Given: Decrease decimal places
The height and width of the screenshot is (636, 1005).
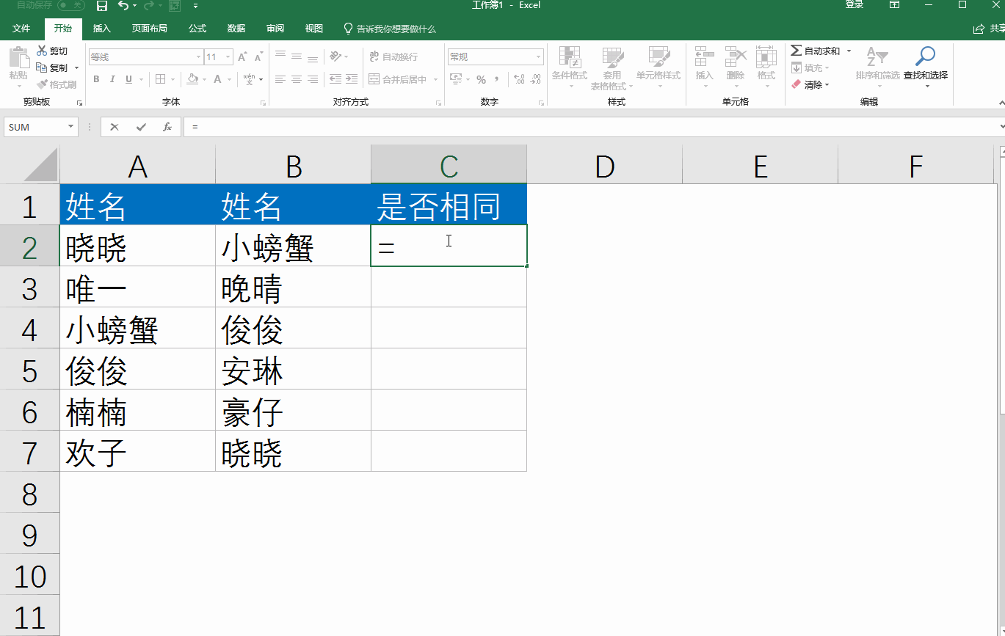Looking at the screenshot, I should pyautogui.click(x=535, y=79).
